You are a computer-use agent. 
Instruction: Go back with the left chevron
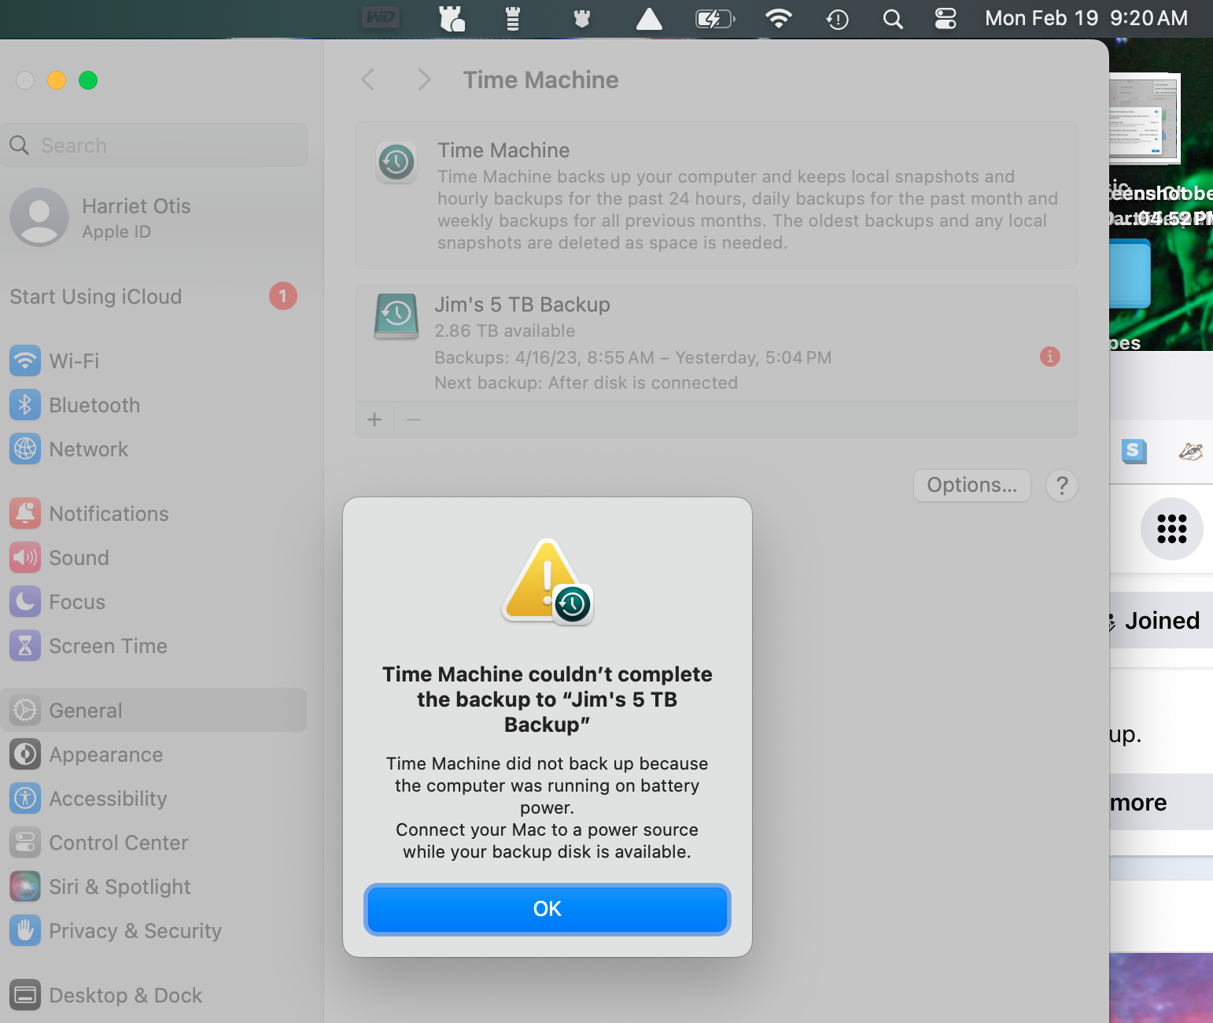pos(367,79)
